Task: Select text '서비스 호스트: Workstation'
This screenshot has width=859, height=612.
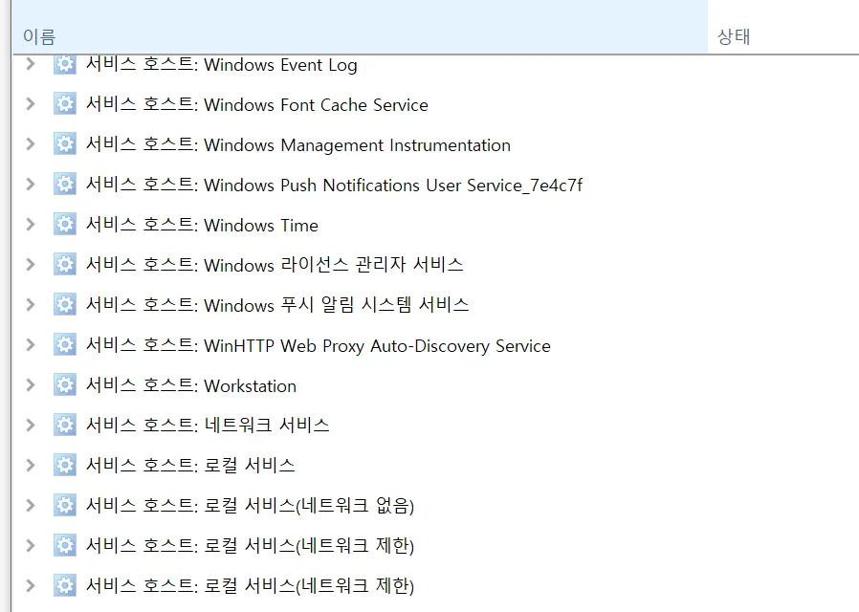Action: click(x=191, y=385)
